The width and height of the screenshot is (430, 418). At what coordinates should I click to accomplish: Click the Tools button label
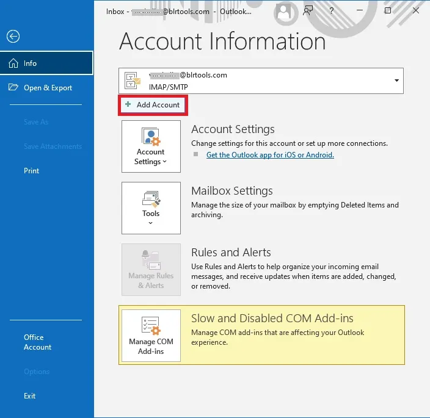[151, 214]
